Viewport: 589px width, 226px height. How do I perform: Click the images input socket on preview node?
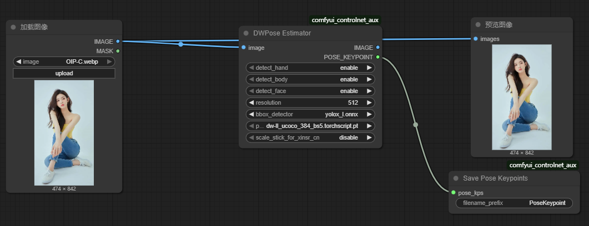[476, 39]
